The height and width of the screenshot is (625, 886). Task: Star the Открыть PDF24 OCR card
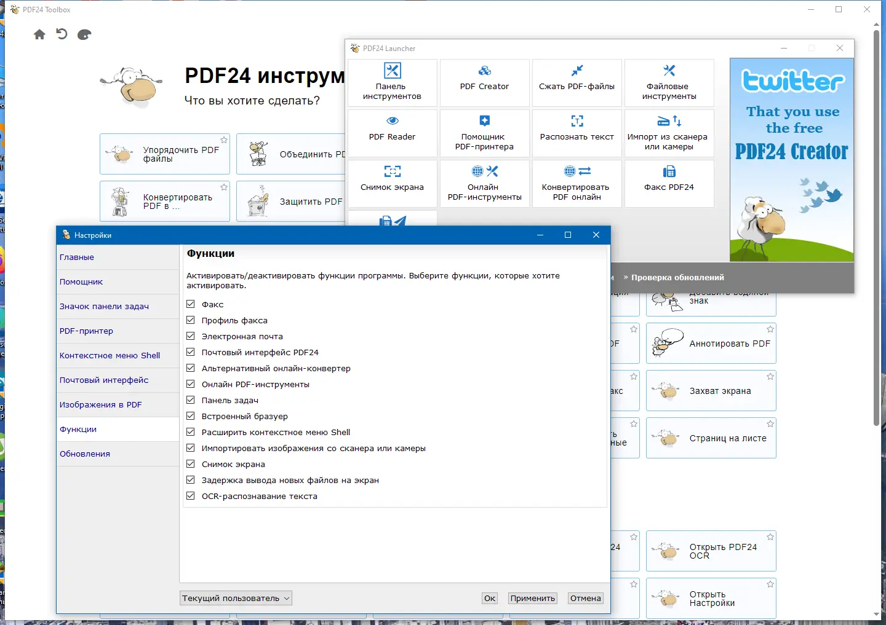pos(770,537)
